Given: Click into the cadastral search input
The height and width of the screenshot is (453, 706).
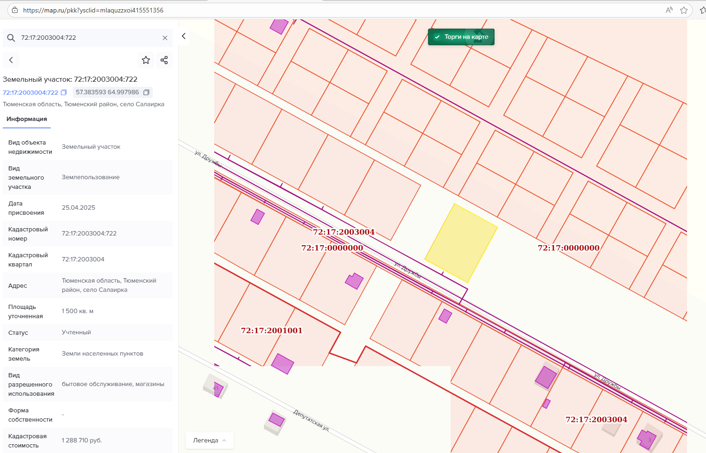Looking at the screenshot, I should [88, 38].
